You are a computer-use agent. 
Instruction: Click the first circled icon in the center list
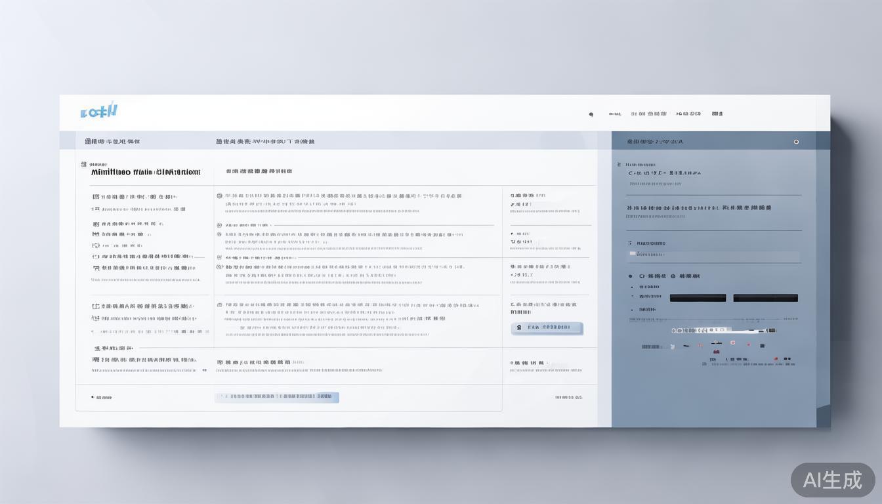coord(219,196)
